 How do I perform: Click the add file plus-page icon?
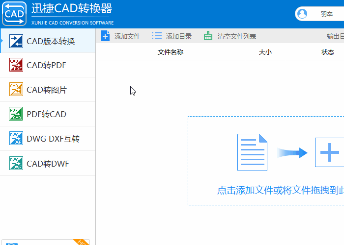pyautogui.click(x=105, y=36)
